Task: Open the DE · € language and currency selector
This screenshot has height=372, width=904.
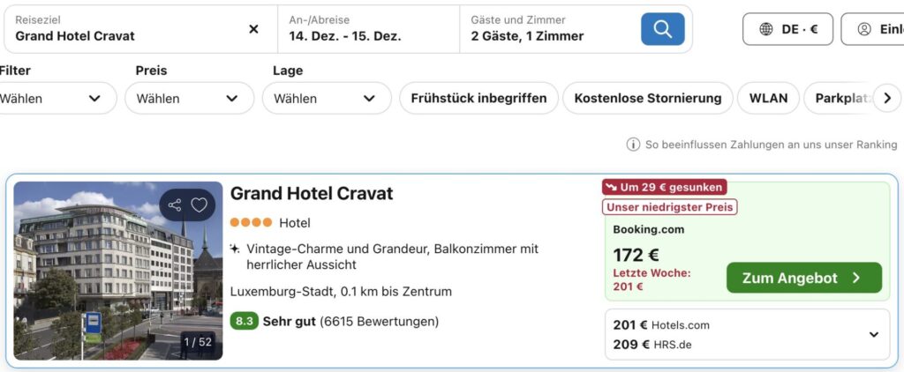Action: coord(787,29)
